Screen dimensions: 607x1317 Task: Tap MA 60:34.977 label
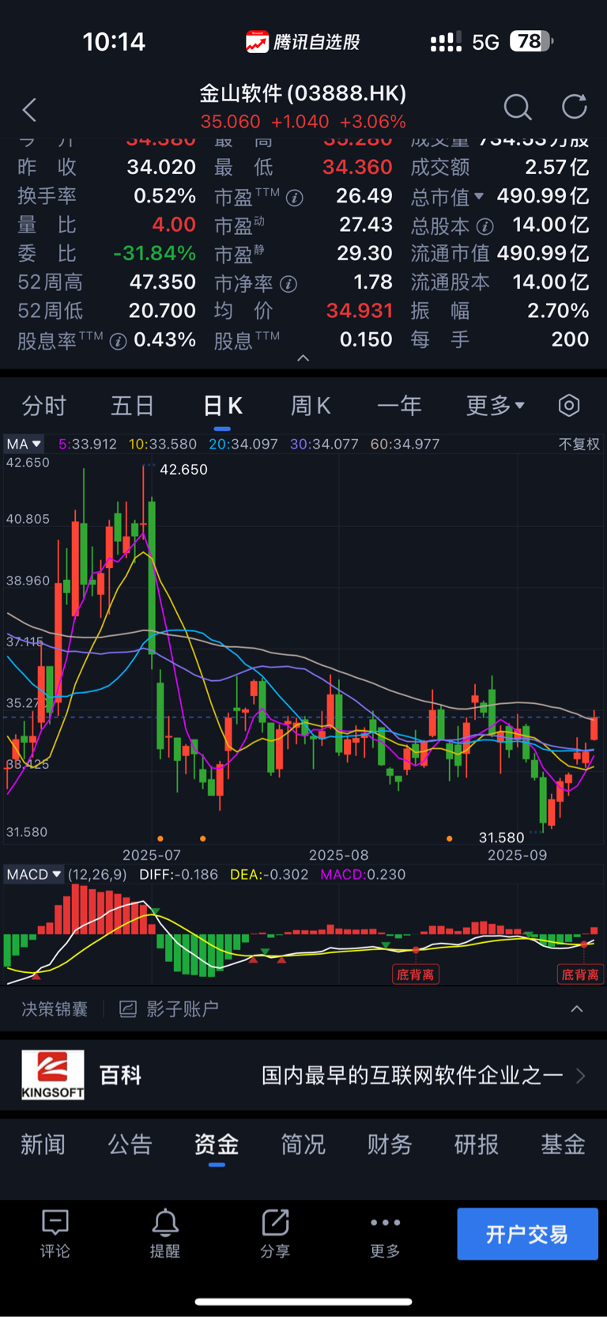coord(405,445)
